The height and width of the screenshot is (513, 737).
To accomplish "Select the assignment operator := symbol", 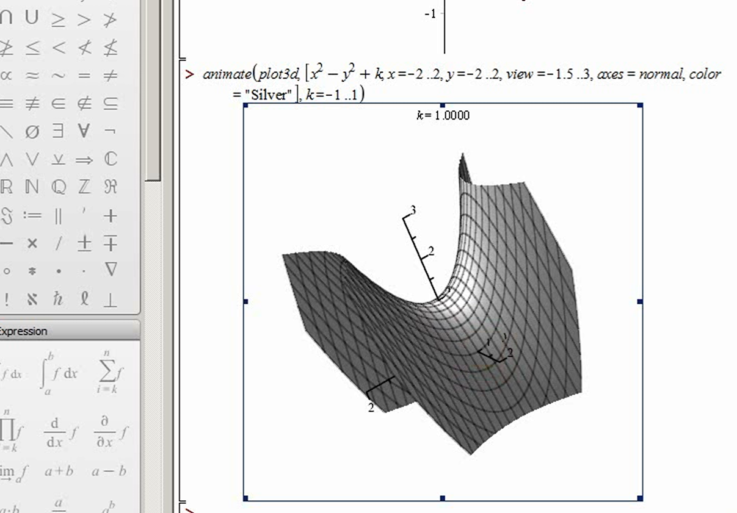I will (x=32, y=215).
